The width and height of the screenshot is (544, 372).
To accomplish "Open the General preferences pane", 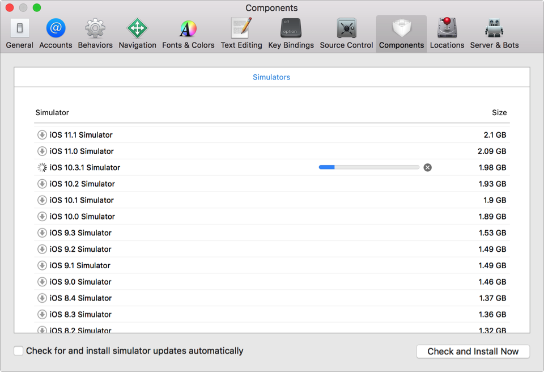I will (19, 33).
